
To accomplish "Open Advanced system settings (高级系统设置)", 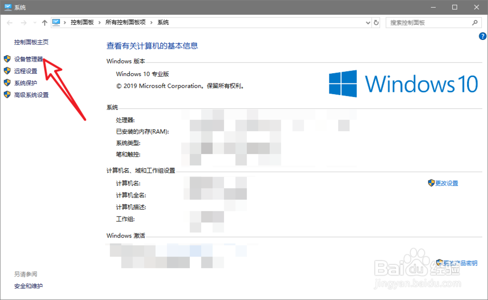I will pos(31,95).
